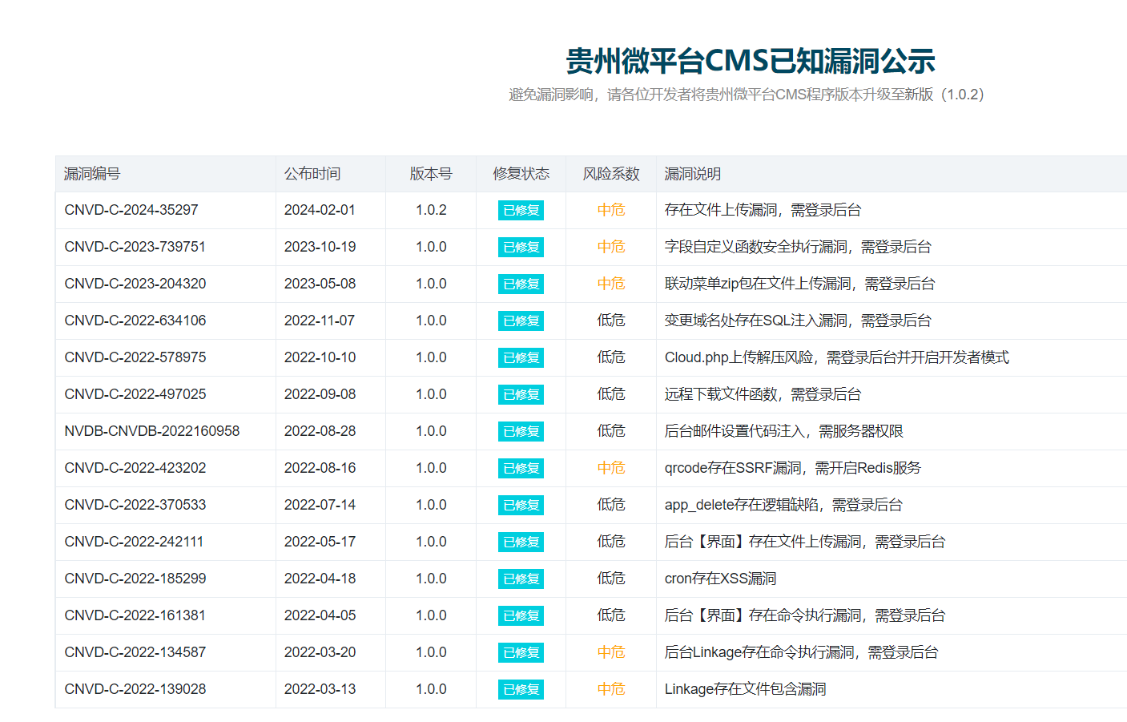Click vulnerability ID CNVD-C-2023-204320
This screenshot has height=722, width=1127.
pos(135,284)
